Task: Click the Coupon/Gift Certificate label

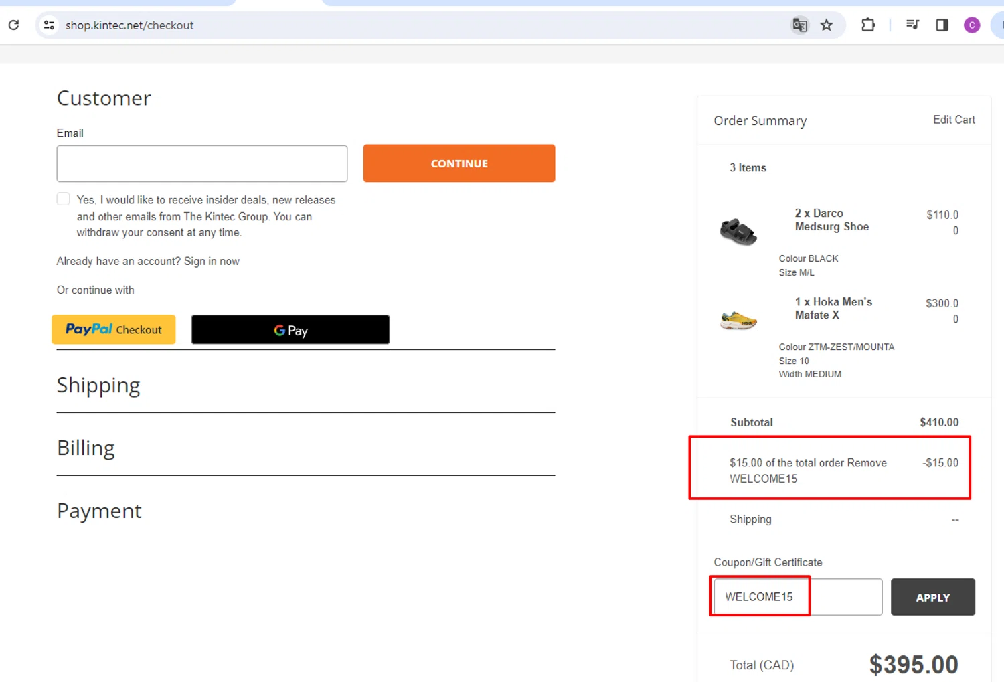Action: [768, 562]
